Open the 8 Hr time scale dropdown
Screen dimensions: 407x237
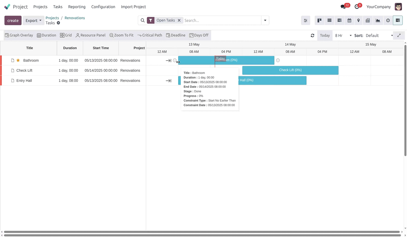[343, 35]
